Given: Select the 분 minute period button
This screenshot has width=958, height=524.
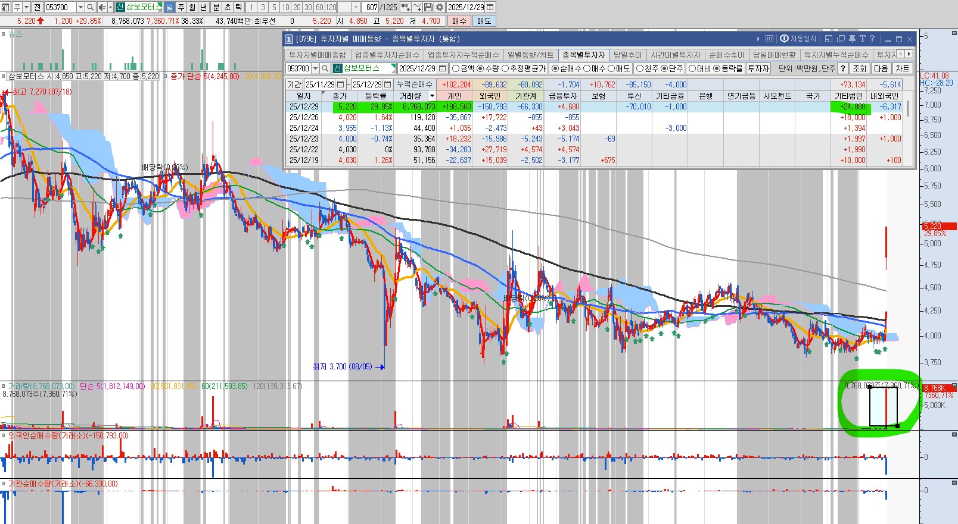Looking at the screenshot, I should pyautogui.click(x=216, y=7).
